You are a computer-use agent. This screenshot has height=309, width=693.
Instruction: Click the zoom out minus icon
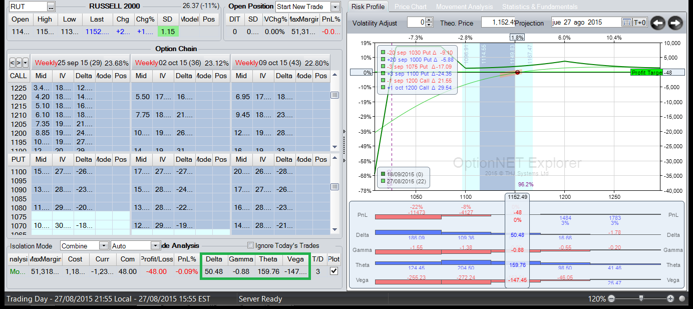(x=611, y=299)
